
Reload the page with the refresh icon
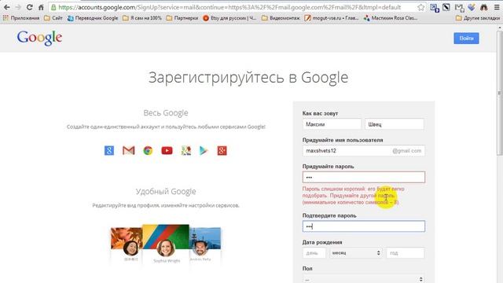[30, 7]
